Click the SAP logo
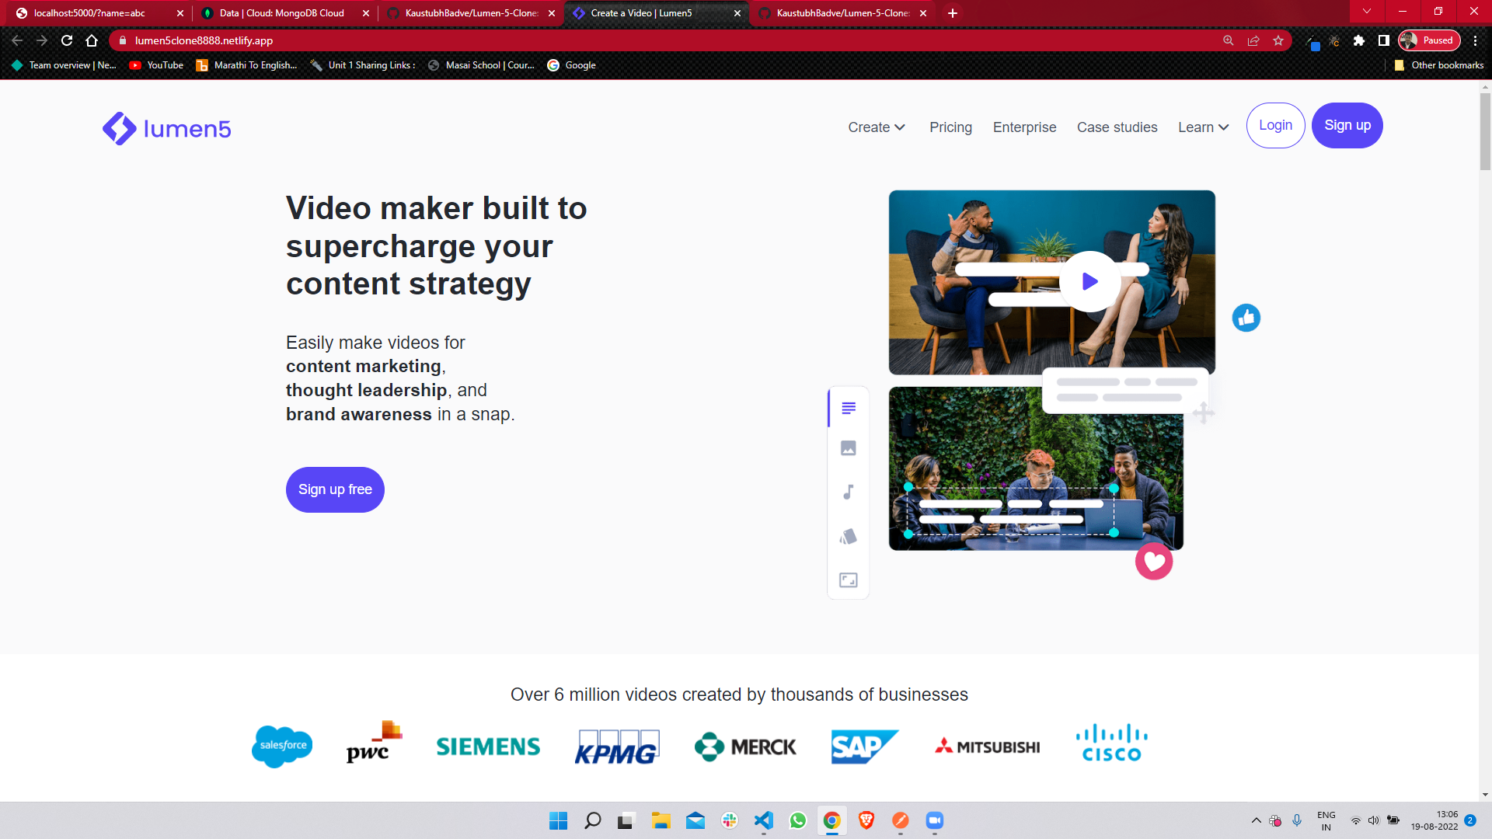This screenshot has height=839, width=1492. point(865,747)
